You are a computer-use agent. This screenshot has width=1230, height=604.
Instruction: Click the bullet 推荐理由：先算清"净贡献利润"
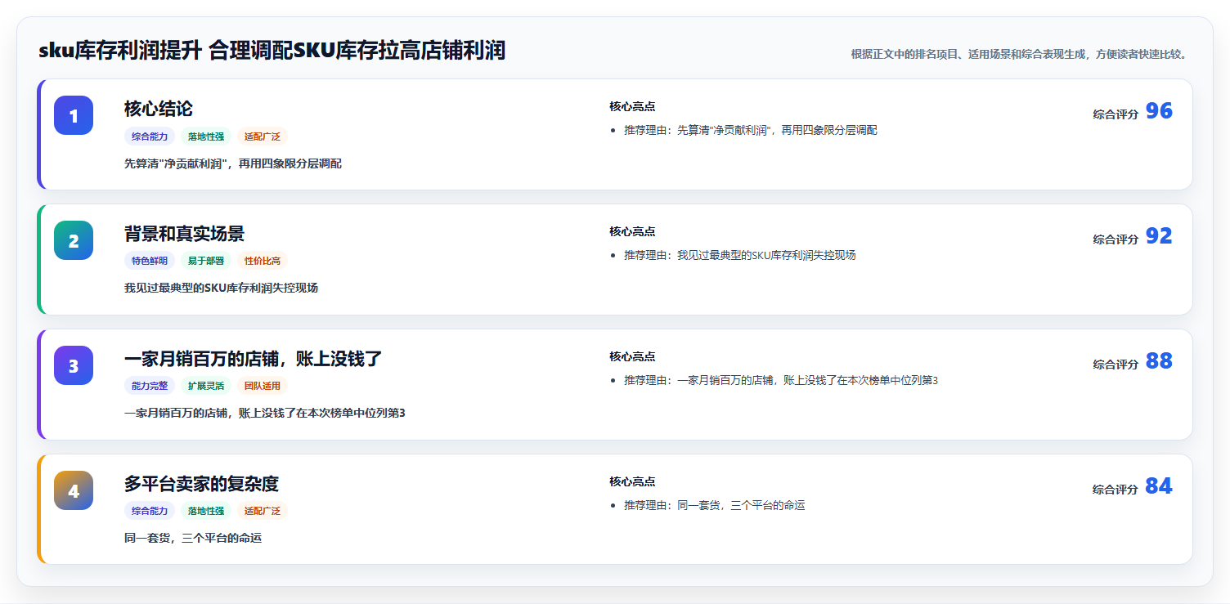751,130
